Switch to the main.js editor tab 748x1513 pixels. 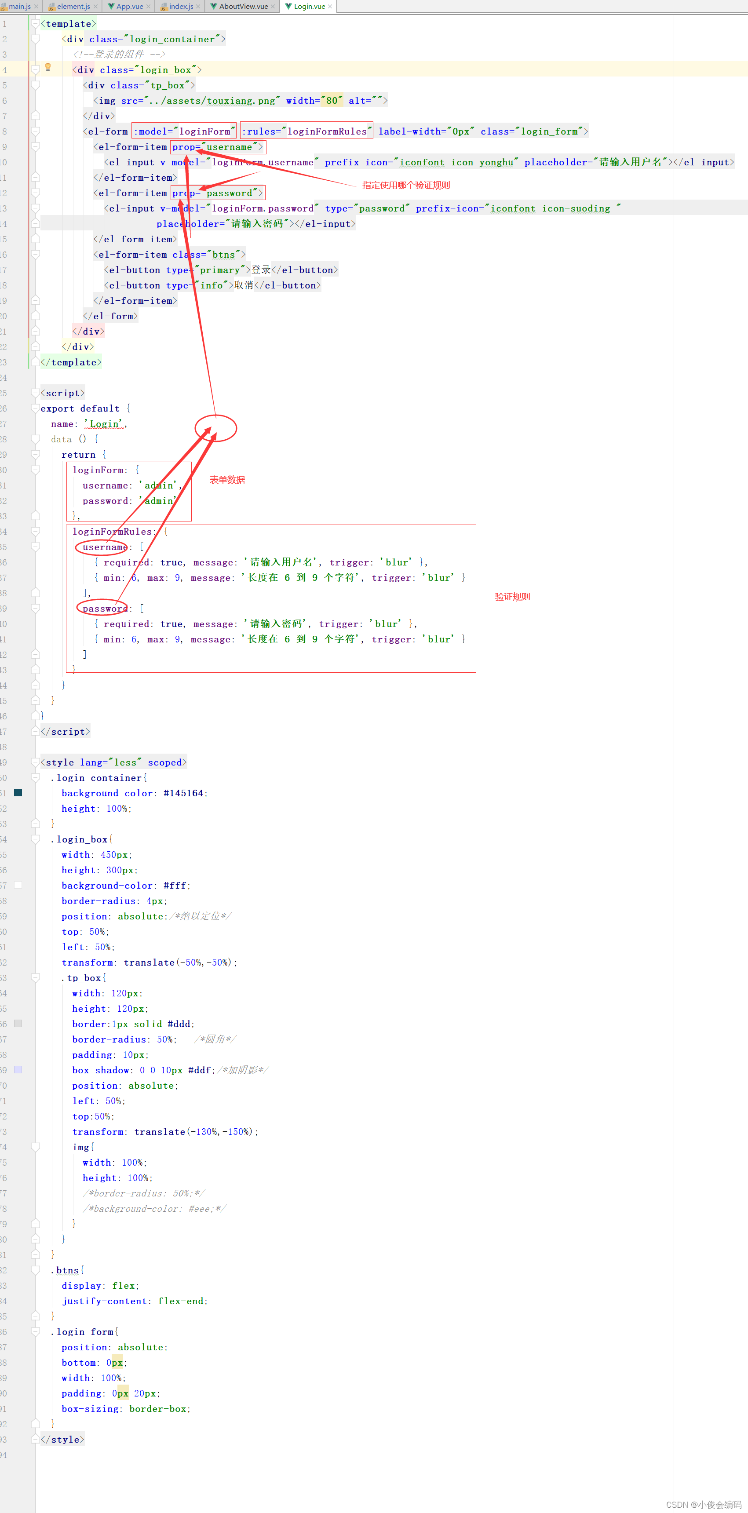coord(19,7)
